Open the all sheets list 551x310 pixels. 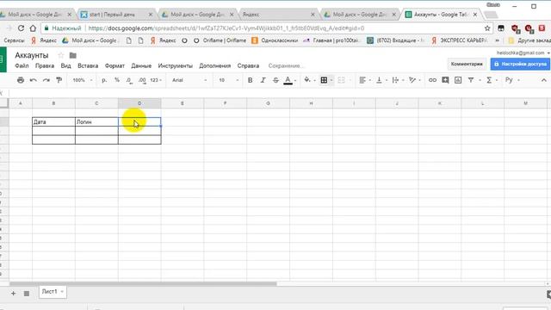pyautogui.click(x=27, y=293)
